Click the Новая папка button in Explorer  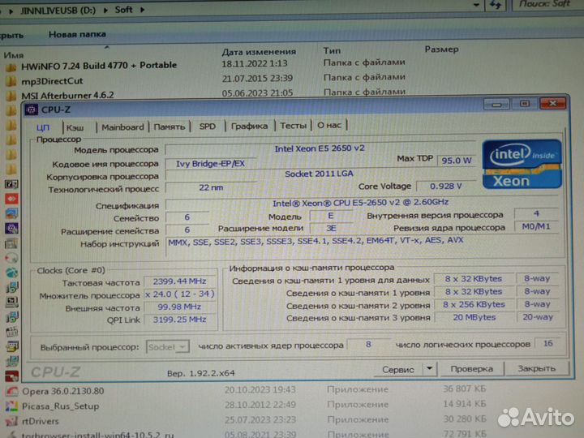(77, 34)
